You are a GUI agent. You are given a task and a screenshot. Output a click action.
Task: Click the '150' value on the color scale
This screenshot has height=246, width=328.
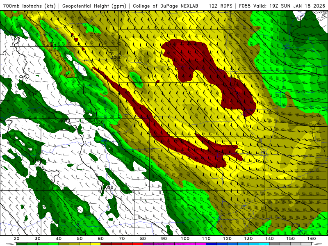pyautogui.click(x=291, y=239)
